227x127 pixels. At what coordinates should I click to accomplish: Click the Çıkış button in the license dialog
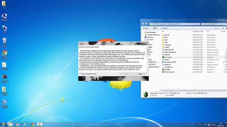click(140, 74)
